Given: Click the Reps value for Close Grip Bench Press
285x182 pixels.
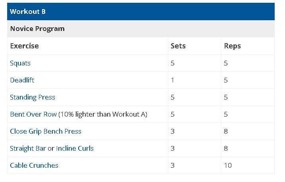Looking at the screenshot, I should pyautogui.click(x=226, y=131).
